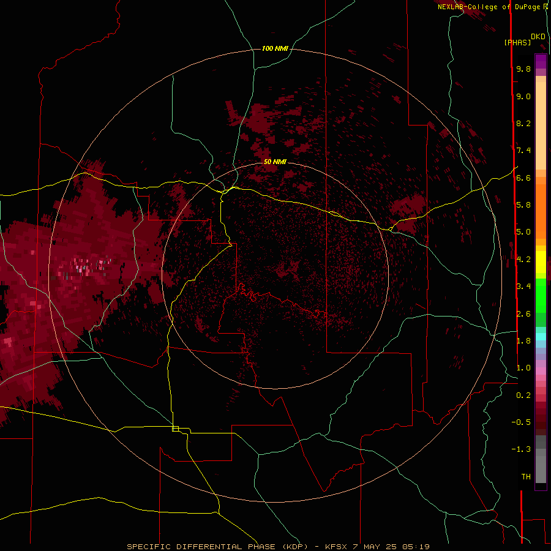Click the 0.2 value on the color scale

click(523, 395)
